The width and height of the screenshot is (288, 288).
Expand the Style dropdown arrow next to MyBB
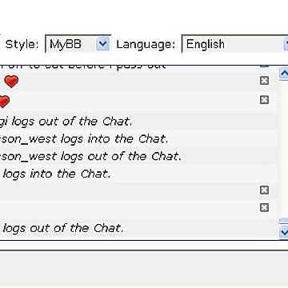(x=102, y=43)
